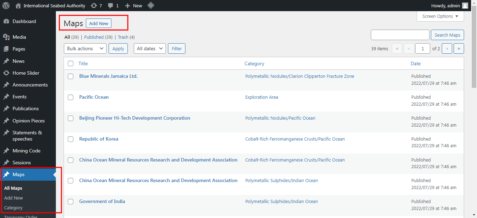Open the updates icon showing 7

[94, 6]
